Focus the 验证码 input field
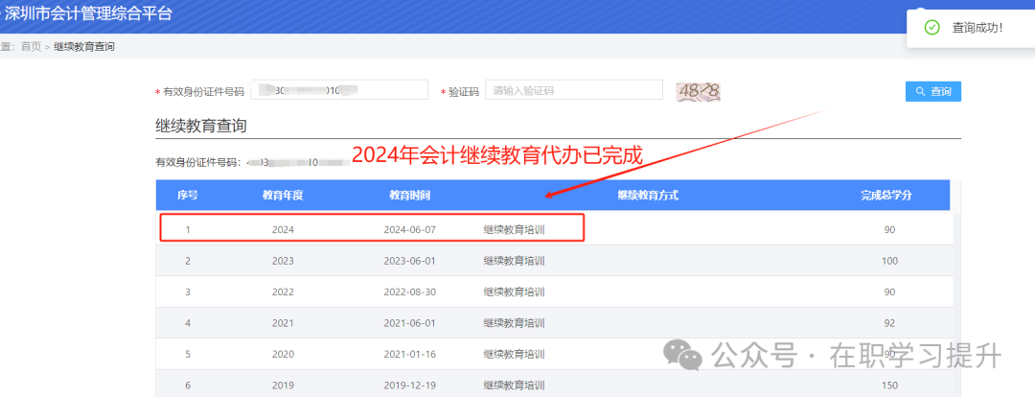The image size is (1035, 397). [574, 90]
